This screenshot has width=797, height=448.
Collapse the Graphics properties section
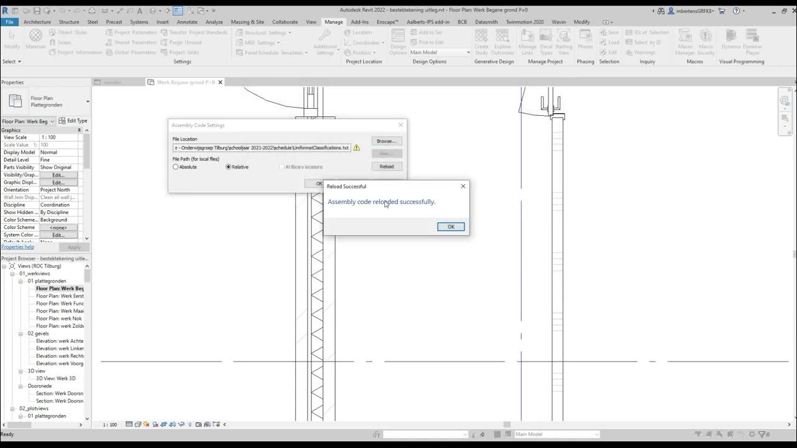click(x=79, y=130)
